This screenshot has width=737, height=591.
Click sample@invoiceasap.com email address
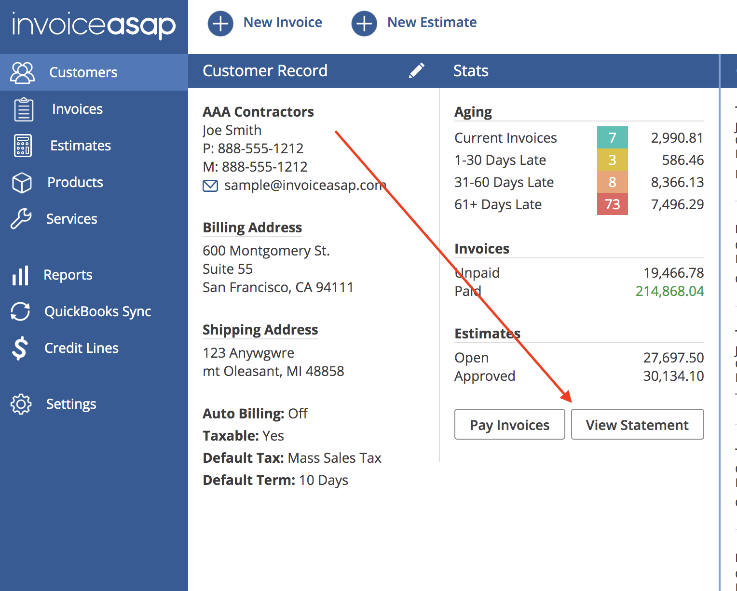pyautogui.click(x=305, y=185)
